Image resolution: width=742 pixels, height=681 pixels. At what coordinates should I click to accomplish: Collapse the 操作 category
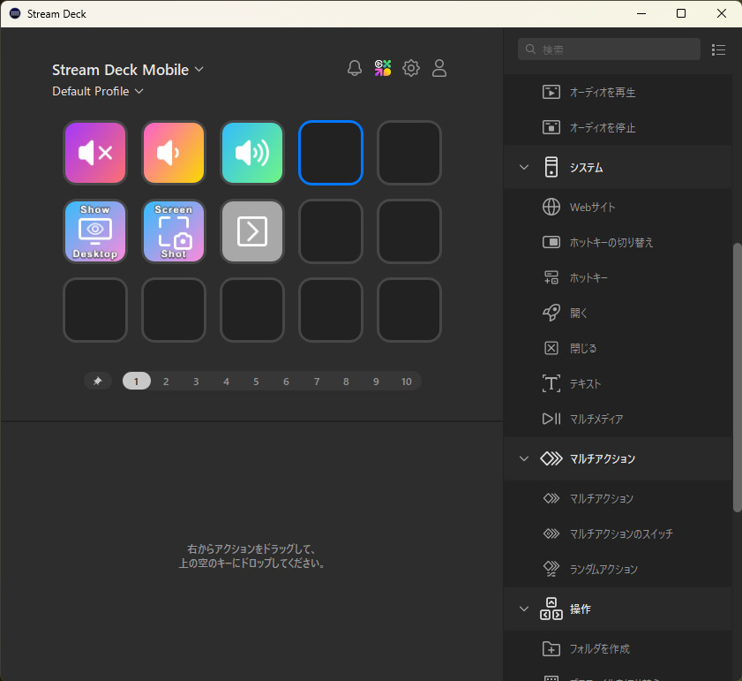tap(524, 609)
